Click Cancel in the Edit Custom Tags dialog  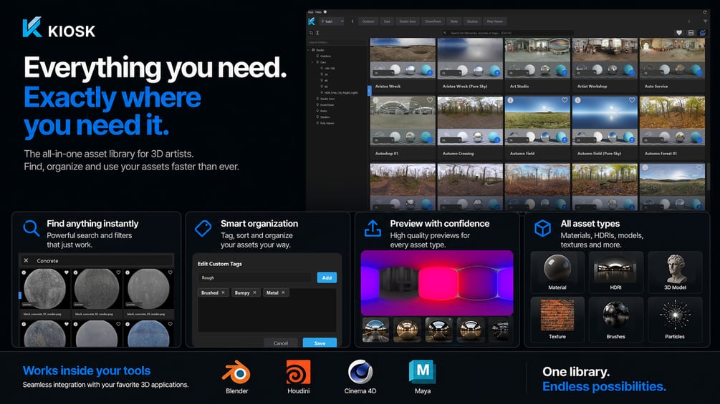click(281, 343)
